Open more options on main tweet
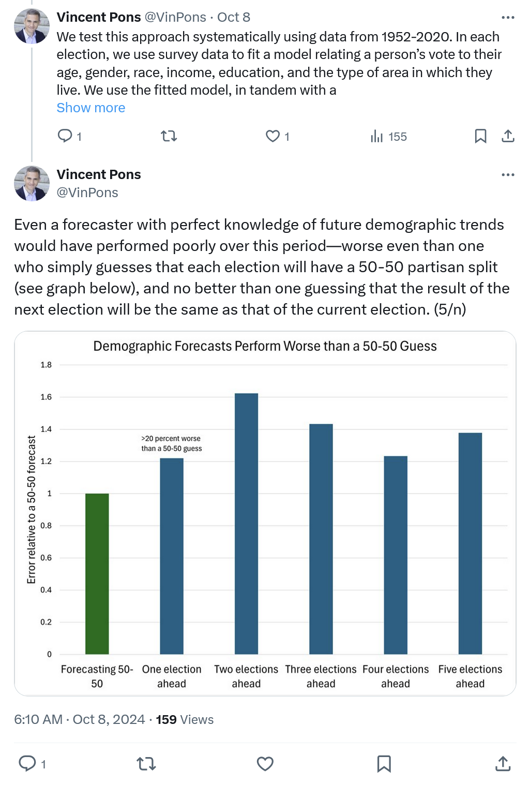The width and height of the screenshot is (530, 785). (x=508, y=175)
